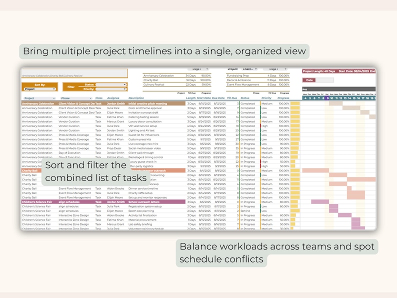This screenshot has height=298, width=397.
Task: Click the Due Date column header
Action: pos(218,98)
